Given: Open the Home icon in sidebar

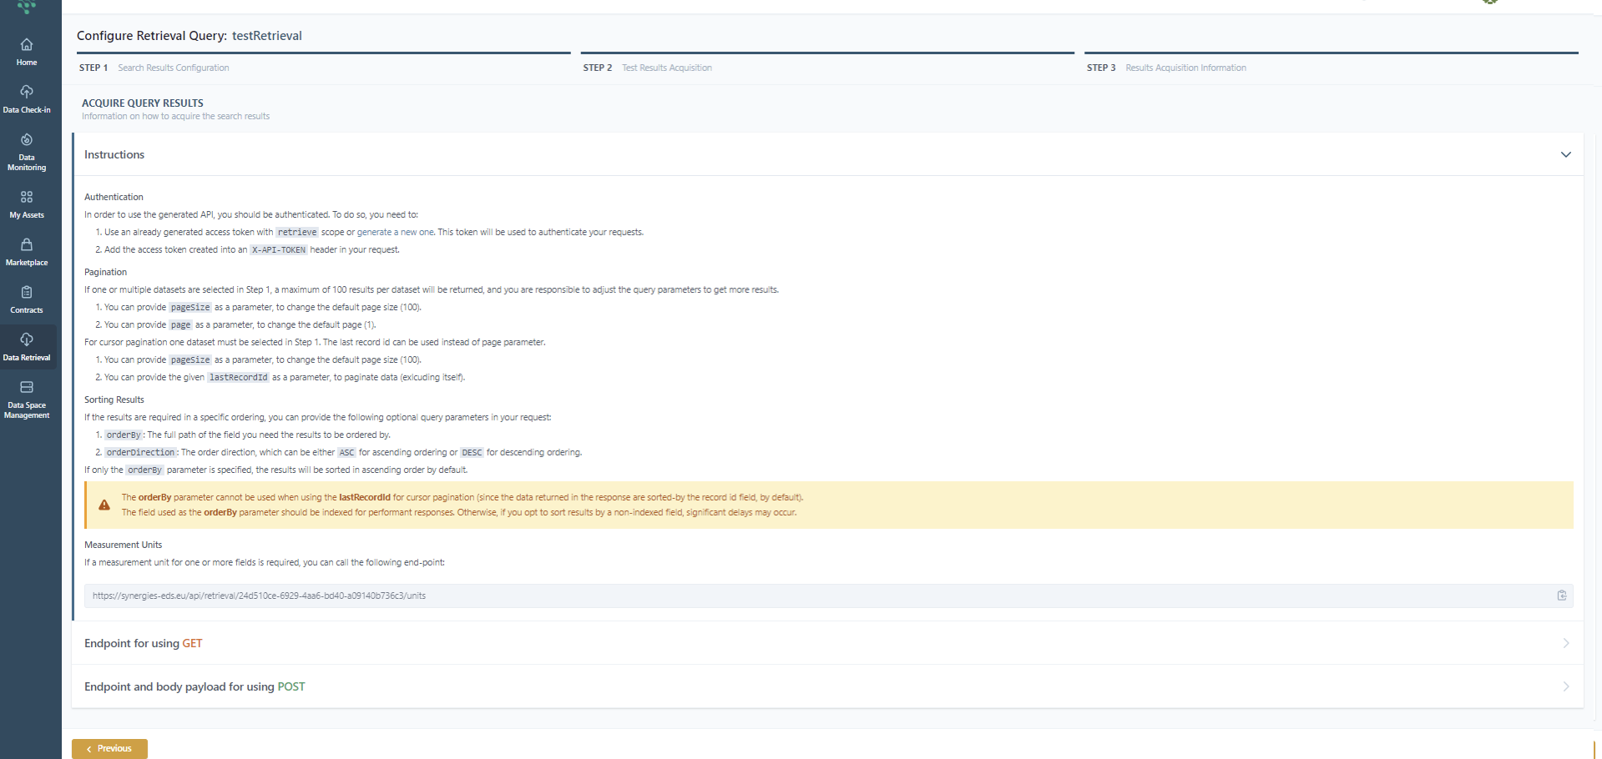Looking at the screenshot, I should pyautogui.click(x=27, y=52).
